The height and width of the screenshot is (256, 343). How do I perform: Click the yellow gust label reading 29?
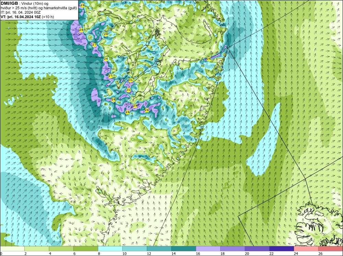click(x=135, y=106)
